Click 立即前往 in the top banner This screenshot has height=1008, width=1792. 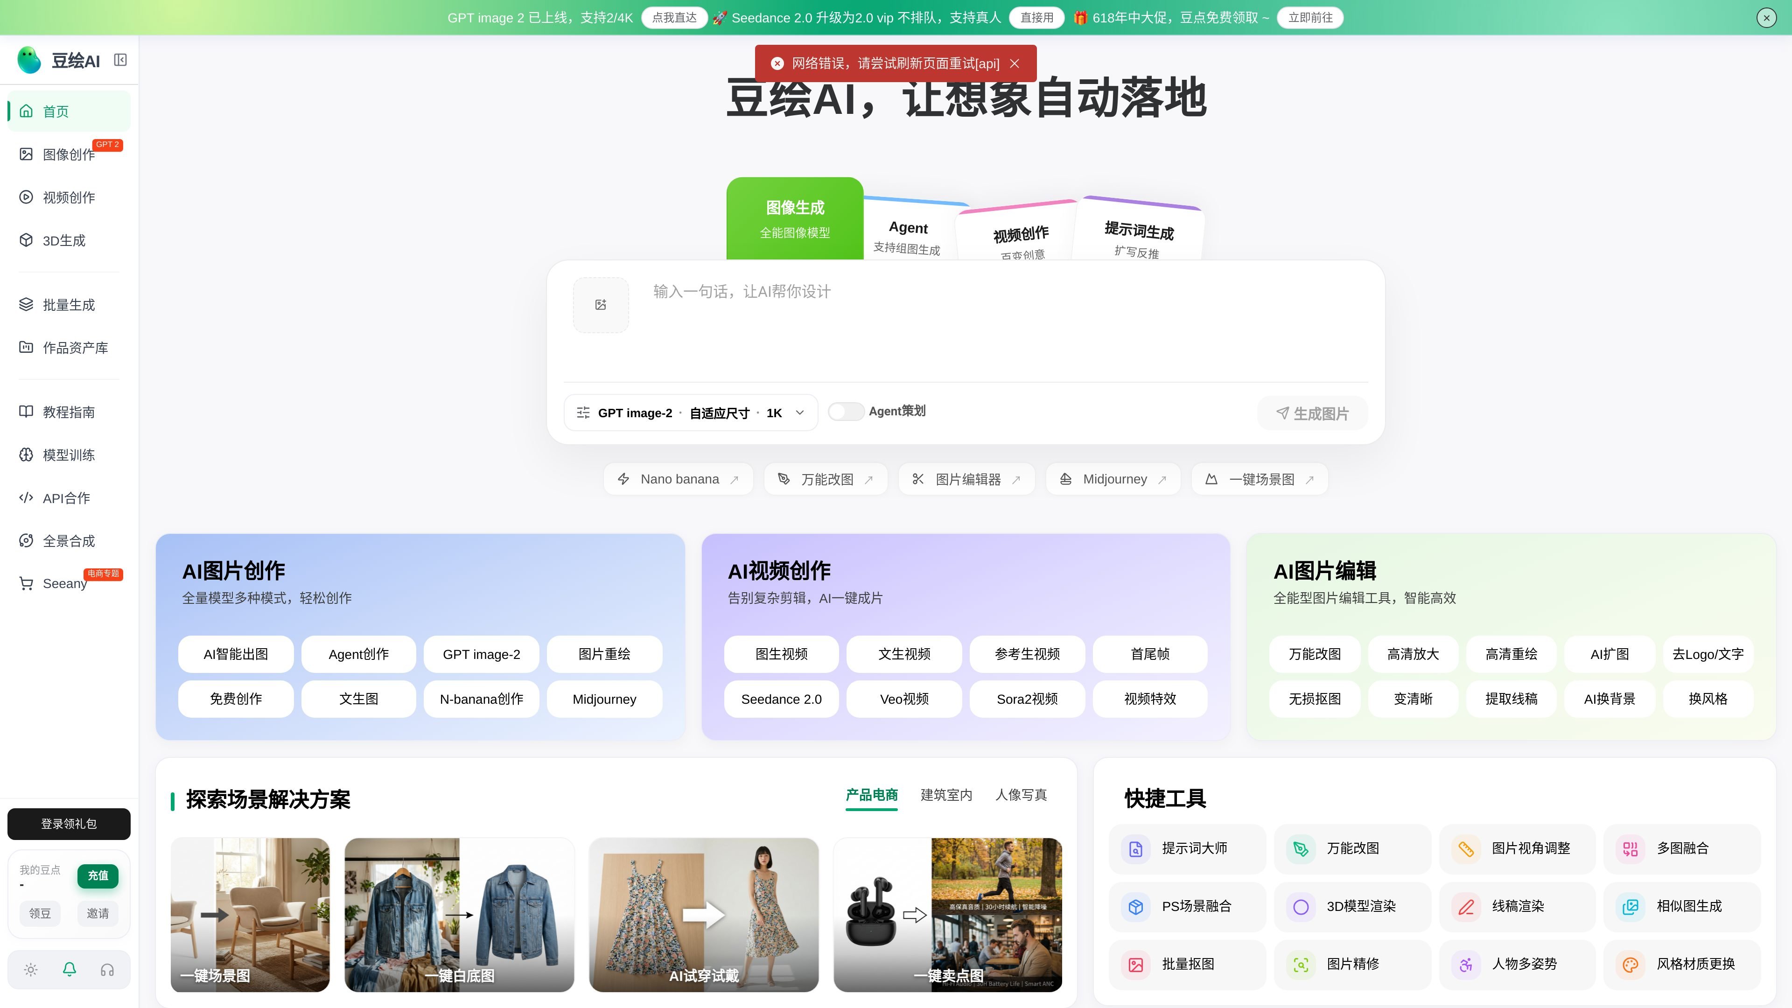click(x=1310, y=17)
